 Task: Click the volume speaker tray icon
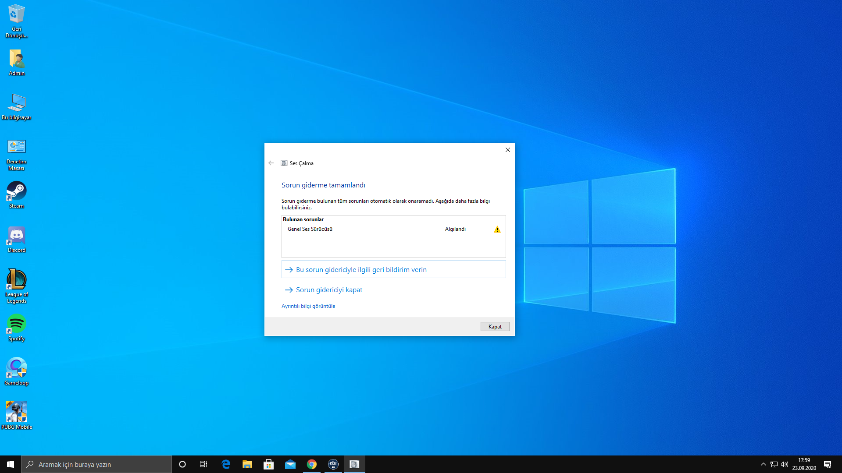tap(785, 464)
